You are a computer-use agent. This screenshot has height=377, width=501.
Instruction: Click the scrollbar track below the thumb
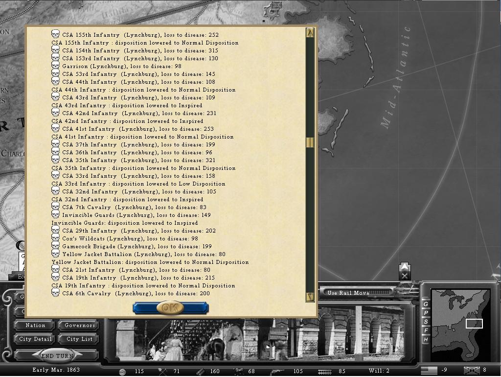[x=310, y=220]
